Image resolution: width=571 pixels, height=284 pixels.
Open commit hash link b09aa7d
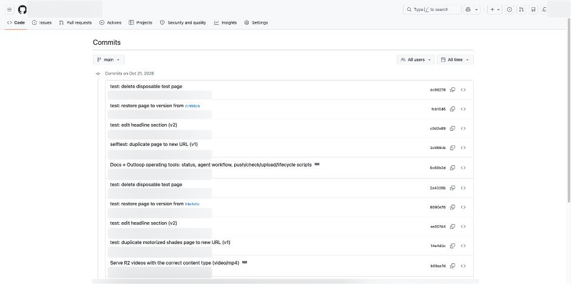[438, 266]
